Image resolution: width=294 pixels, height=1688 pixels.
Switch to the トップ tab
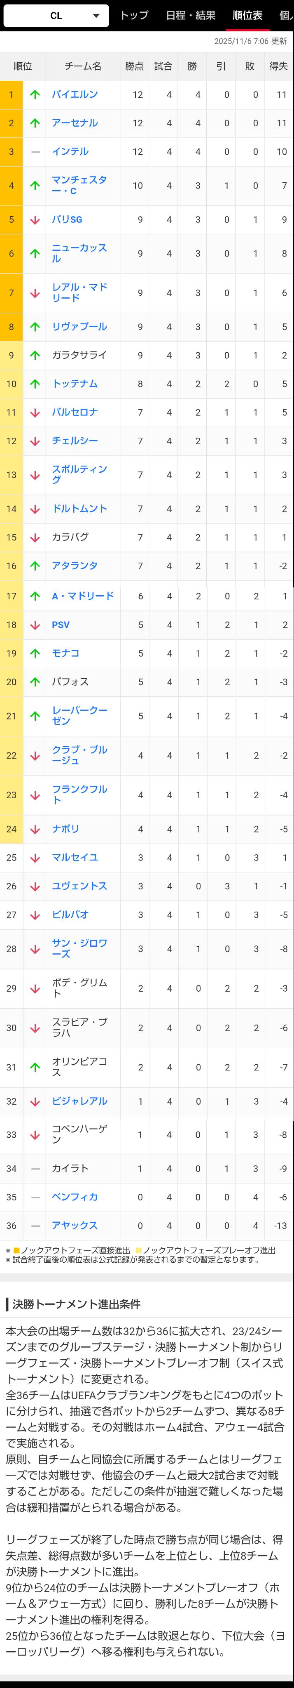(134, 15)
